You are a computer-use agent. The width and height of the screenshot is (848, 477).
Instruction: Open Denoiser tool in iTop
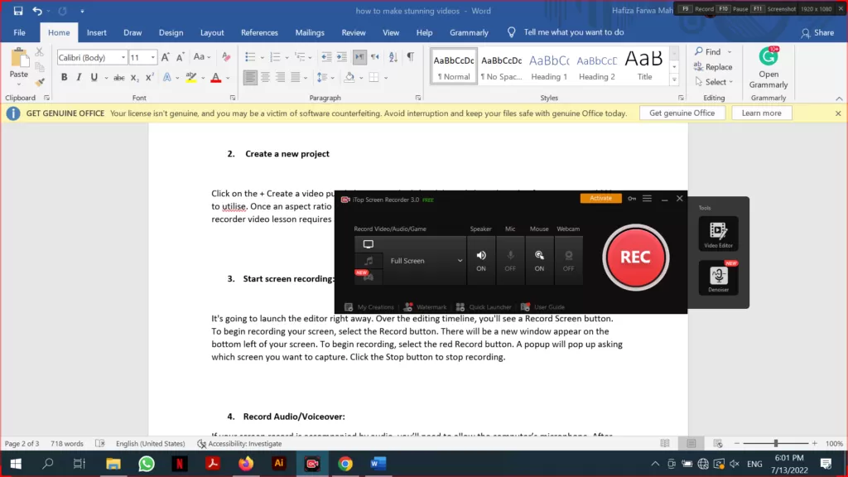click(718, 277)
